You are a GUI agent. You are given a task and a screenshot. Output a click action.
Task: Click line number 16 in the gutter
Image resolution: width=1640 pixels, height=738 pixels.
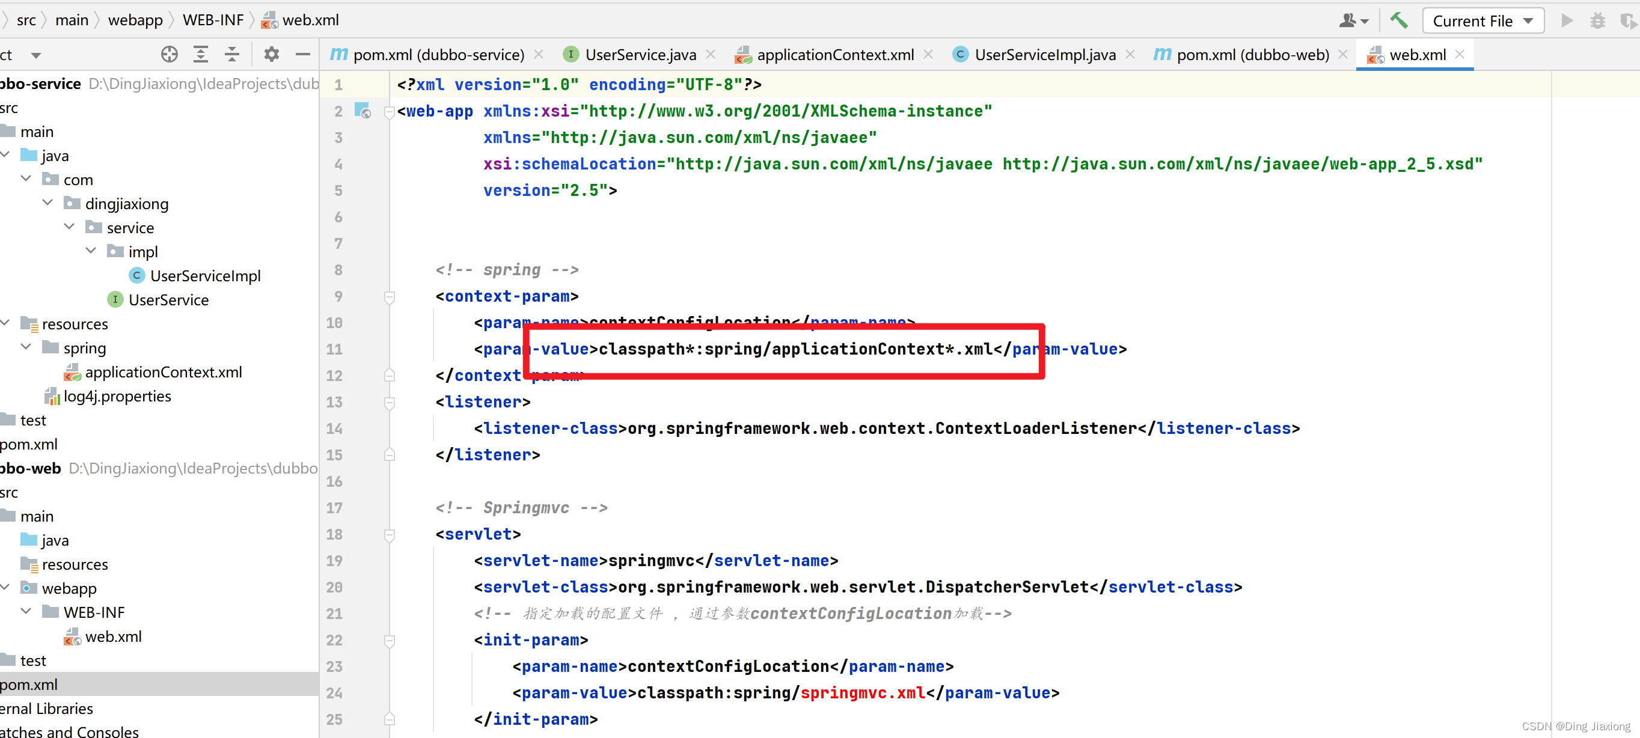[334, 481]
